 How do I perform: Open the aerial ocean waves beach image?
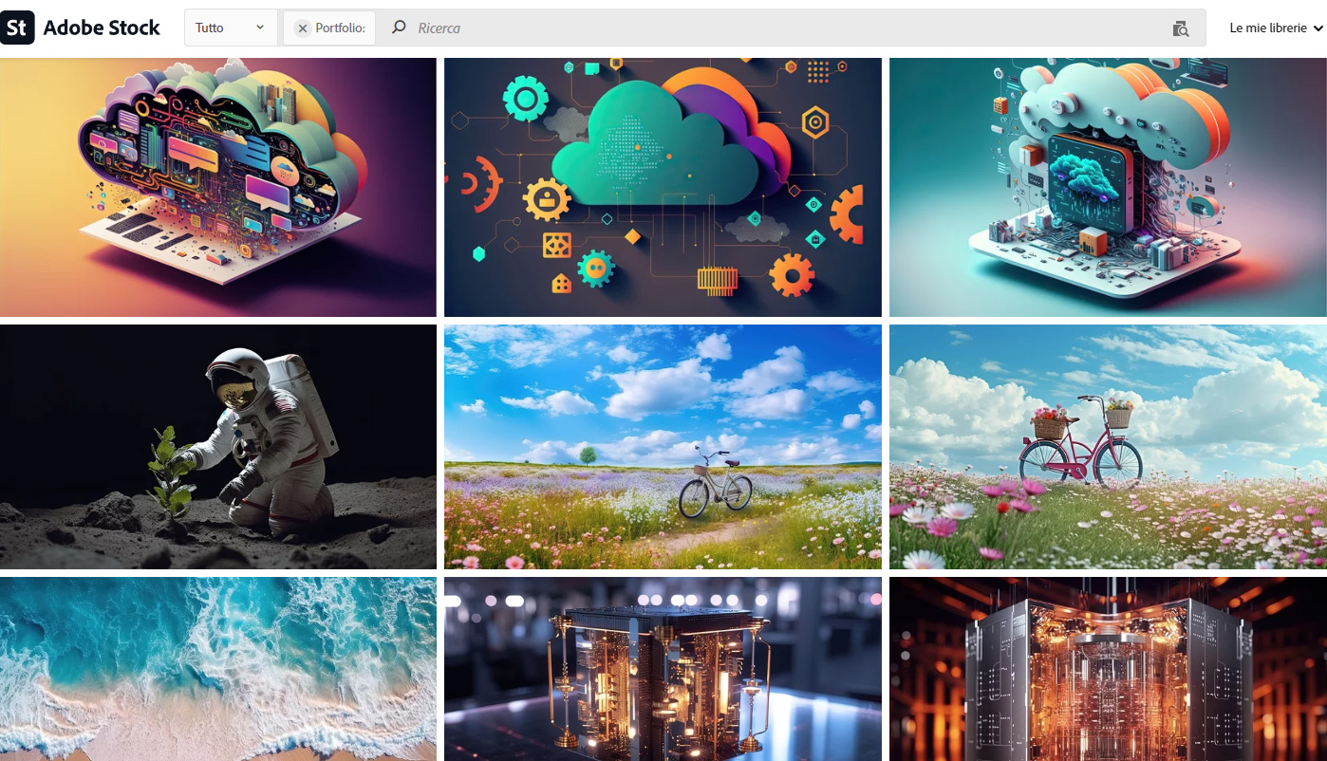pyautogui.click(x=218, y=669)
